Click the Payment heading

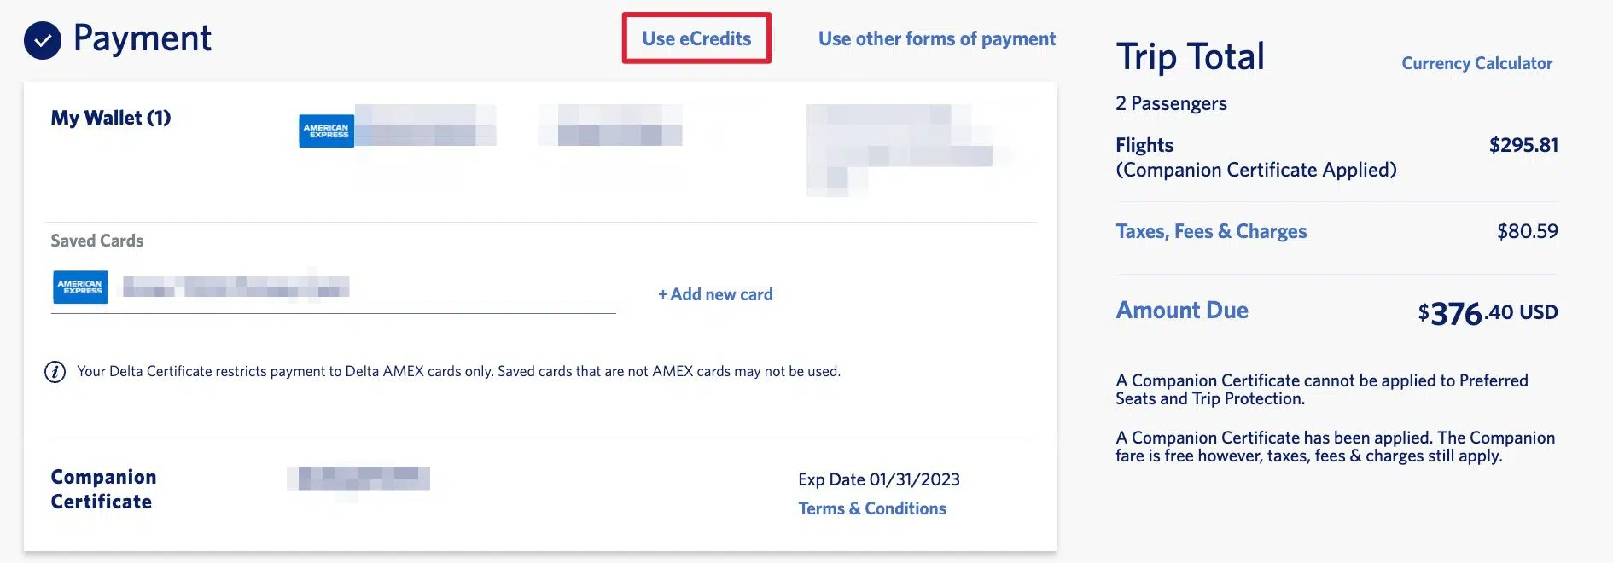click(143, 38)
